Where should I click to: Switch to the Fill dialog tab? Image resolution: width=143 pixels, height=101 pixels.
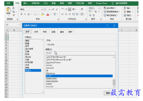tap(62, 32)
